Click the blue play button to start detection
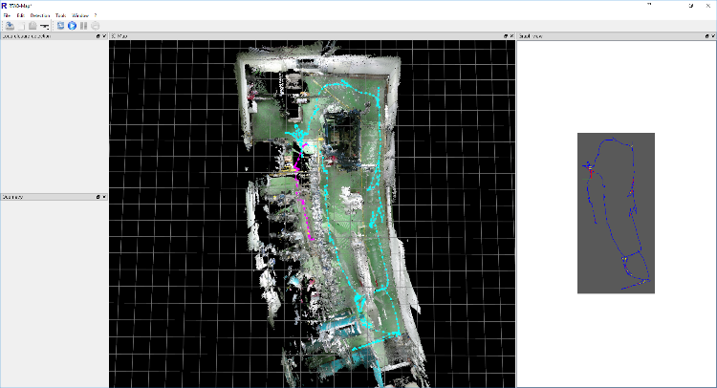717x388 pixels. pos(73,26)
